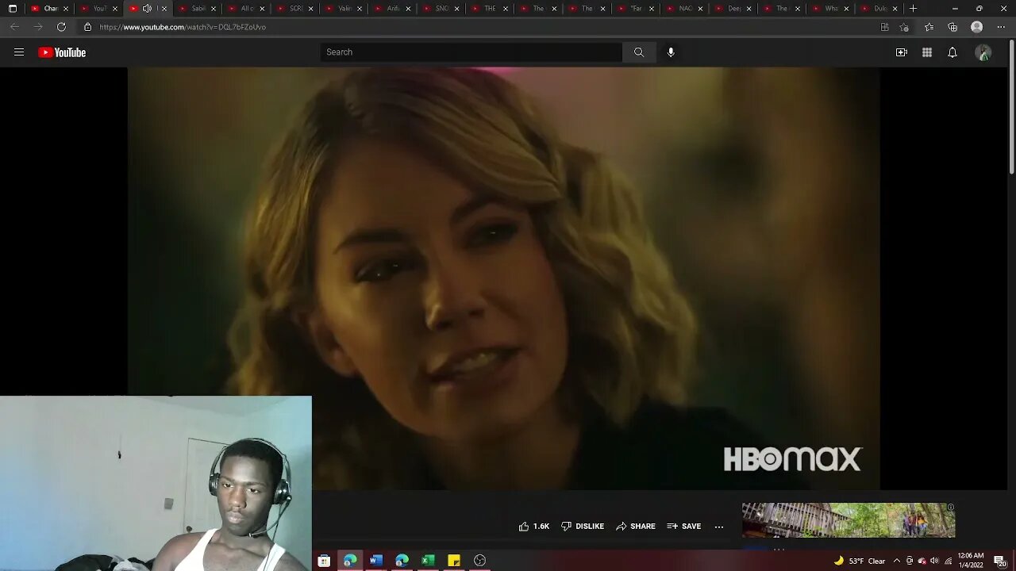Viewport: 1016px width, 571px height.
Task: Start voice search with the microphone icon
Action: point(671,52)
